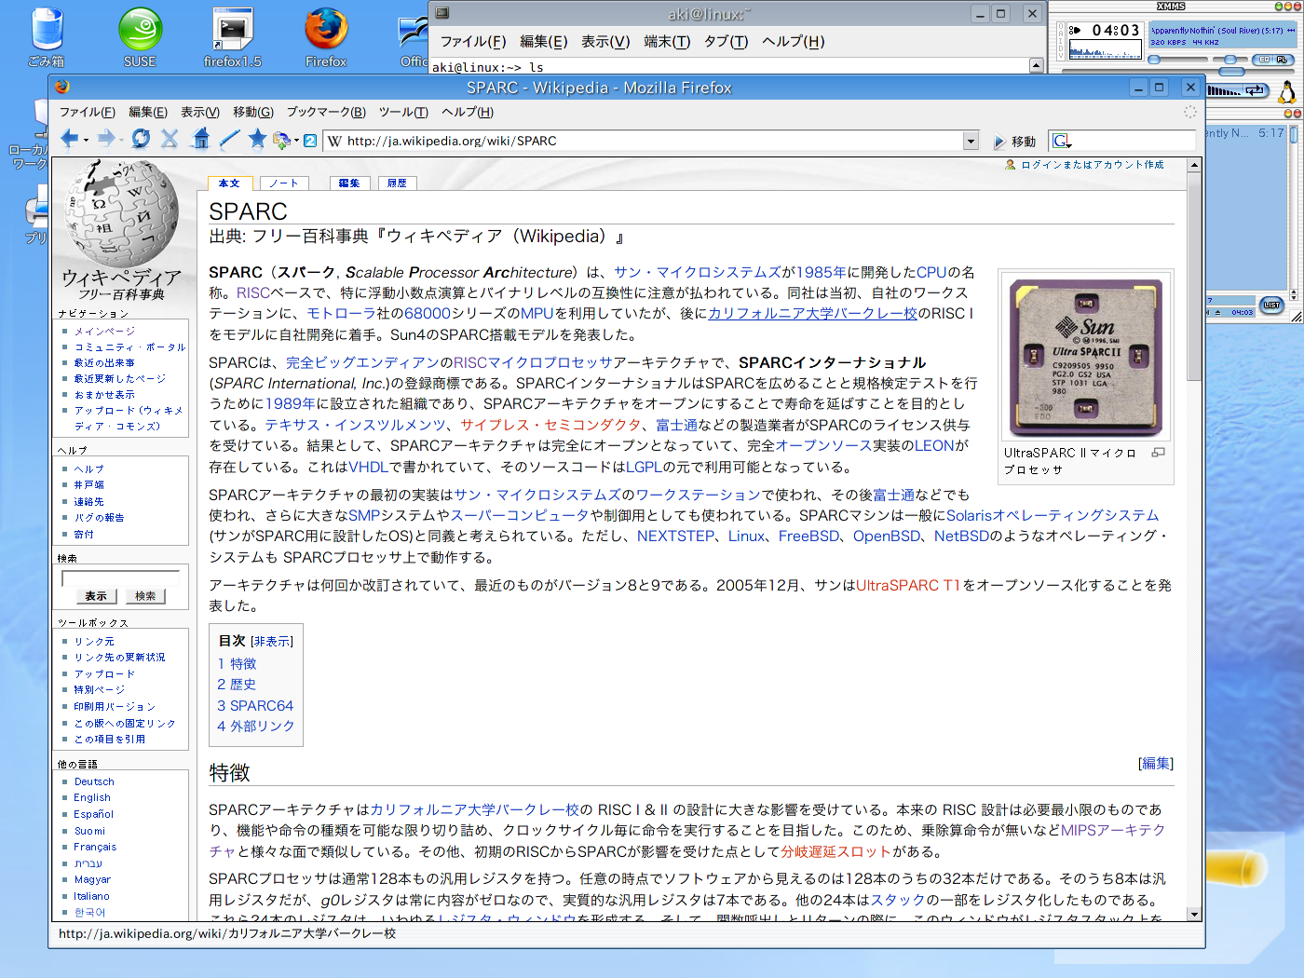The image size is (1304, 978).
Task: Go back with the Firefox Back arrow
Action: [69, 140]
